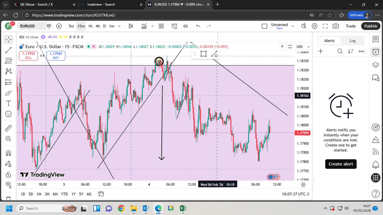Click the Publish button
This screenshot has height=215, width=383.
[371, 26]
